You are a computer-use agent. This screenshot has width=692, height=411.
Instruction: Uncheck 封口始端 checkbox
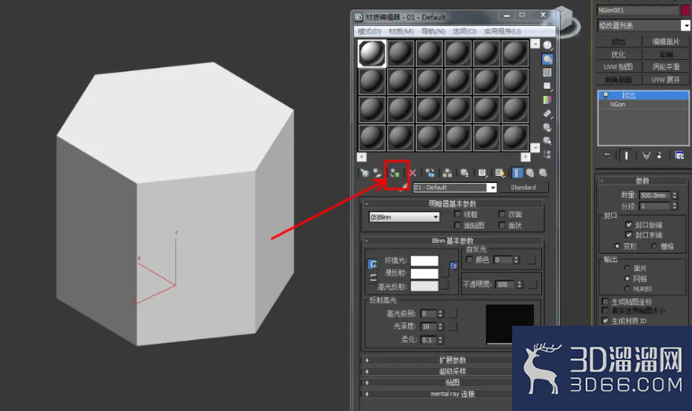click(x=629, y=224)
